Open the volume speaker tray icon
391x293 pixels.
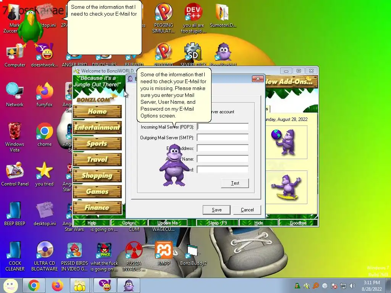352,286
